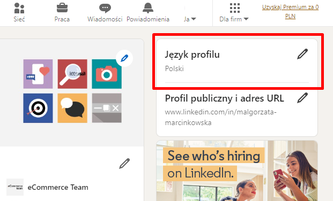Click the eCommerce Team logo thumbnail
Viewport: 333px width, 201px height.
click(x=15, y=187)
